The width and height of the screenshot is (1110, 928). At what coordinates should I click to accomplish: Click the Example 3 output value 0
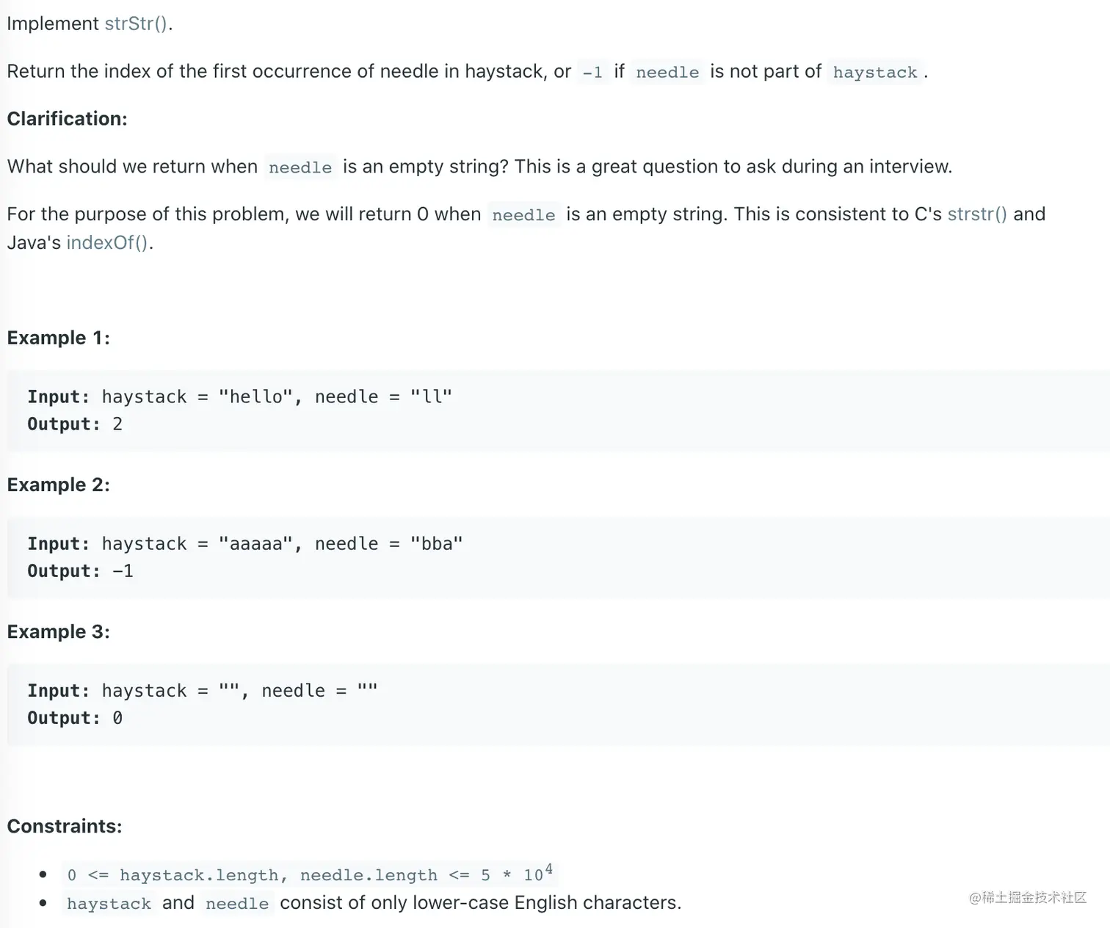pyautogui.click(x=117, y=718)
